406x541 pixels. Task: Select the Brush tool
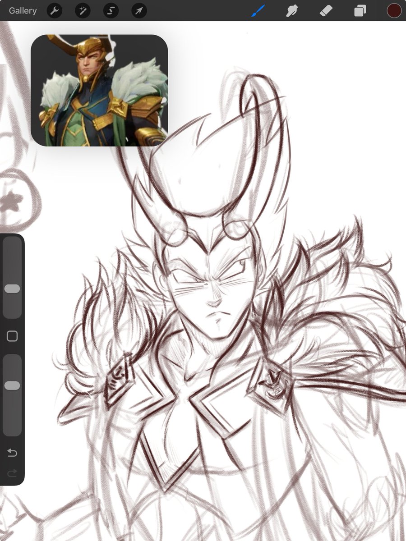258,10
